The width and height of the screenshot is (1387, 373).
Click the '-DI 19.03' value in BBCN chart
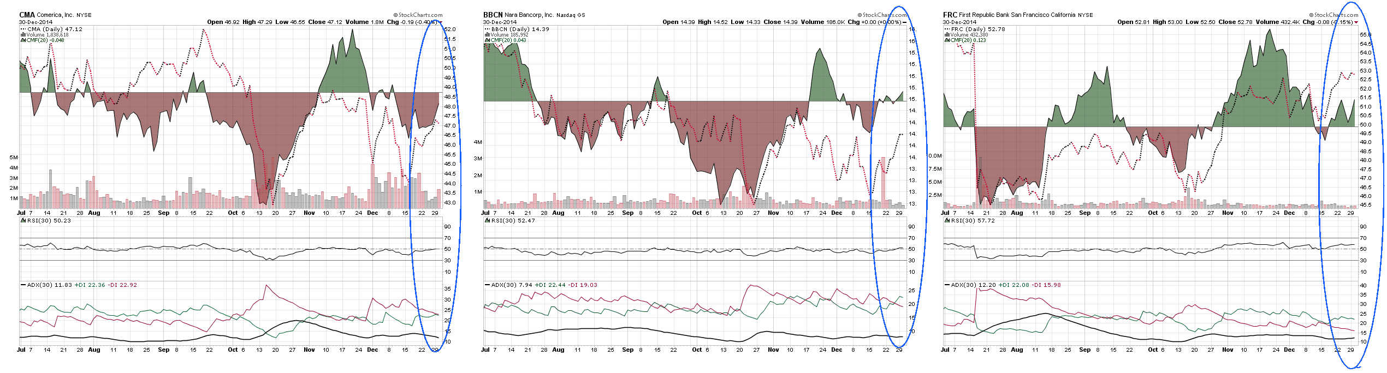(582, 285)
